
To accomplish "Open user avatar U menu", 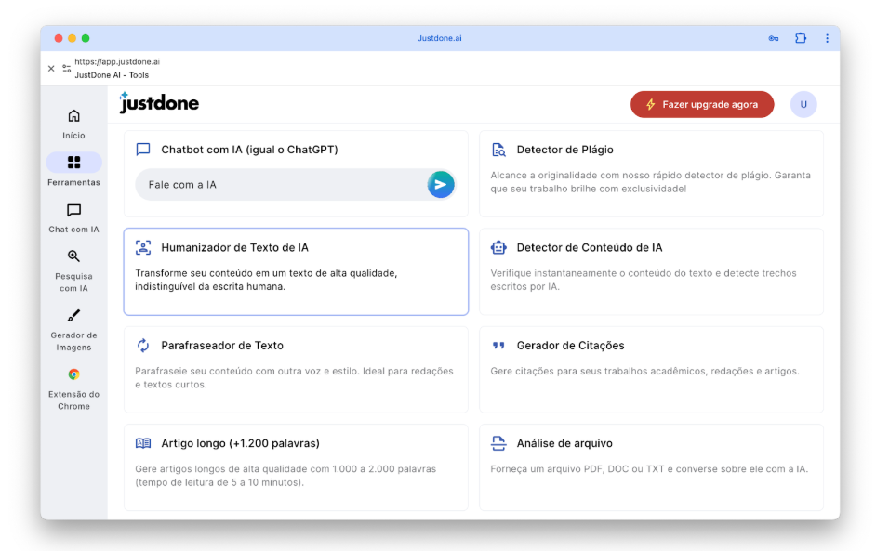I will (x=803, y=104).
